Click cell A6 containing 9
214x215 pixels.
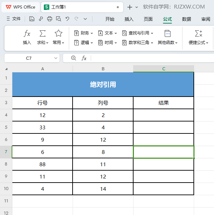(42, 140)
